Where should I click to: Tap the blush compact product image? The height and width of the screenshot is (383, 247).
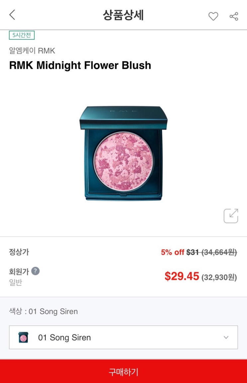point(123,153)
